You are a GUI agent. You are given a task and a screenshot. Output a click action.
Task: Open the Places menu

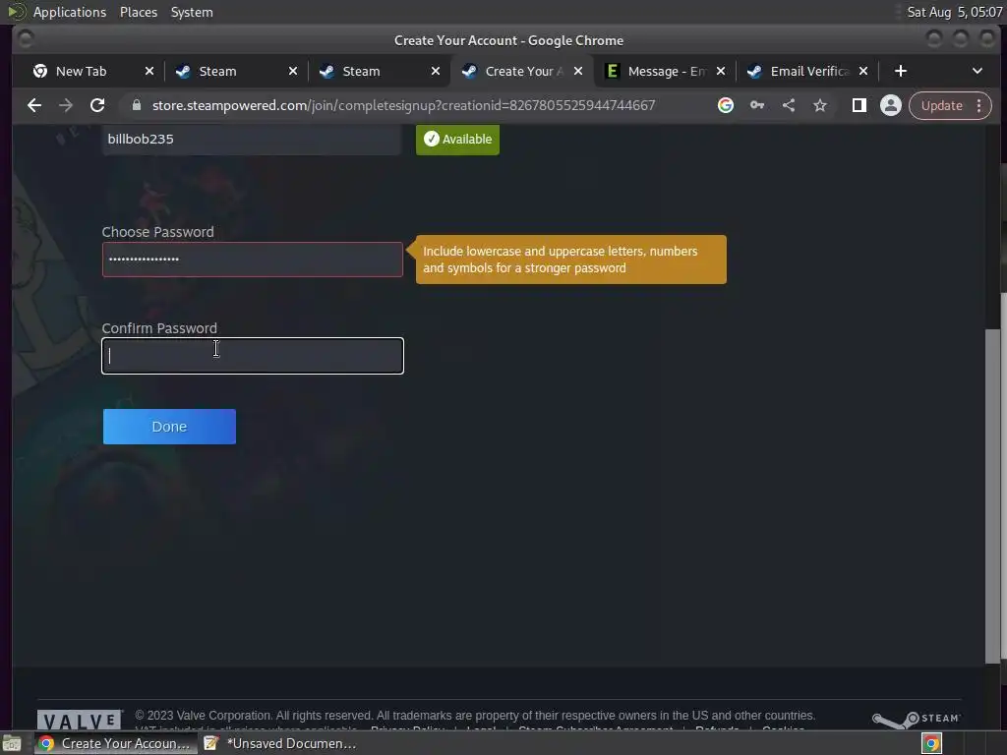pos(139,12)
